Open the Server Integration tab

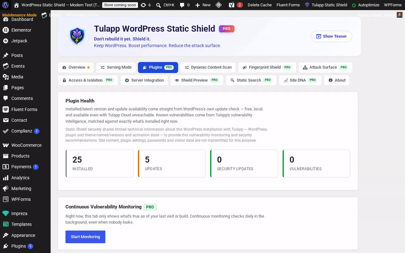tap(144, 80)
